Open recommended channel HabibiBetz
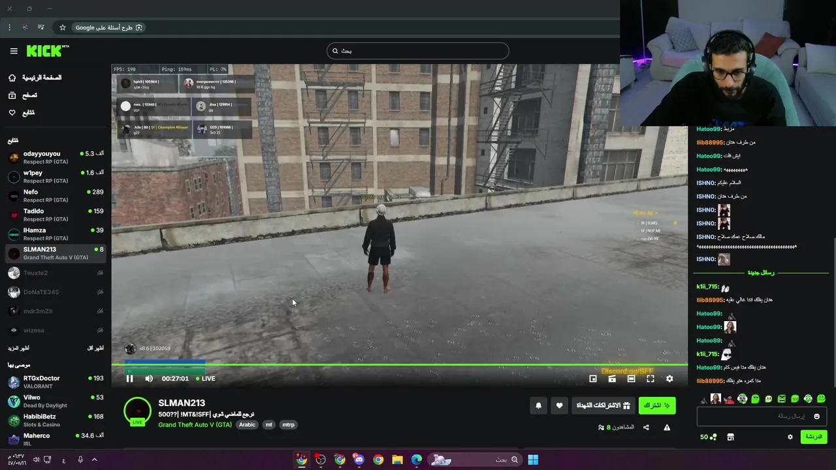The width and height of the screenshot is (836, 470). [x=56, y=420]
